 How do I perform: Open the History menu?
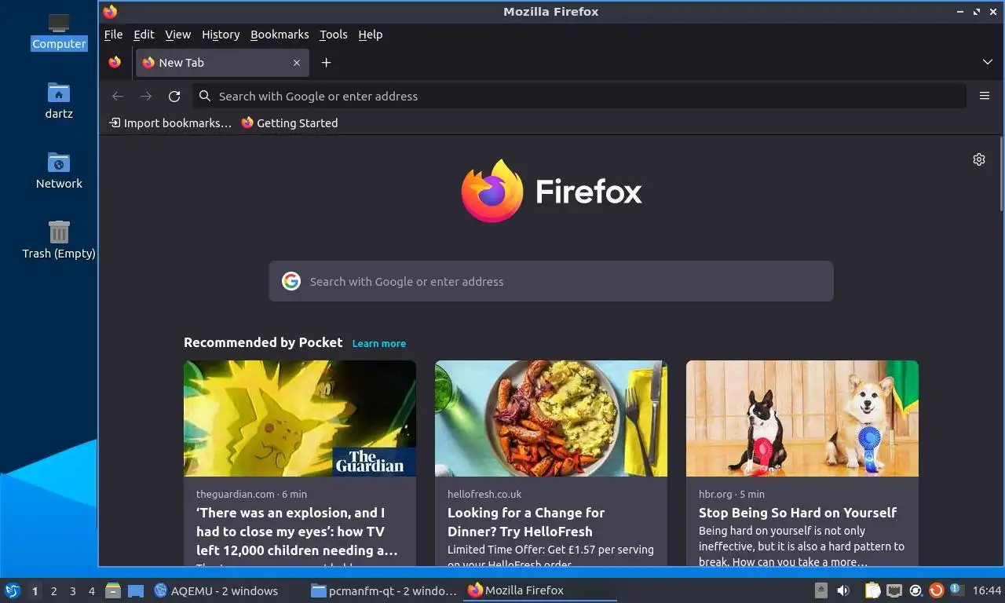click(221, 35)
